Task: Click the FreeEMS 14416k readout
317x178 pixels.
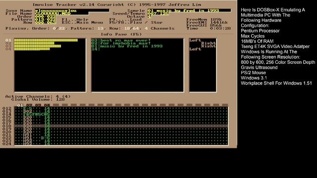Action: pyautogui.click(x=207, y=22)
